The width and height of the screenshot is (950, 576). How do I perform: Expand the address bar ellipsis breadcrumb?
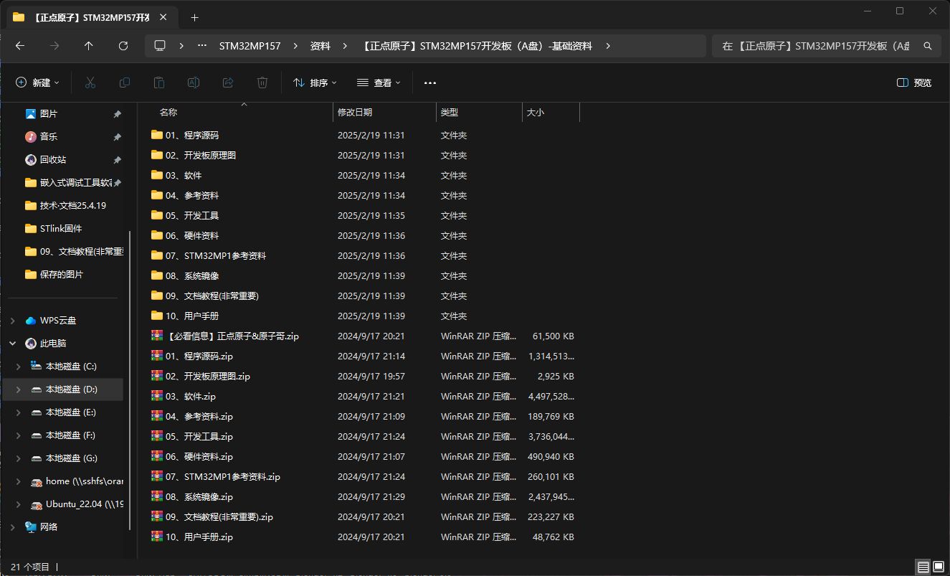(x=202, y=45)
